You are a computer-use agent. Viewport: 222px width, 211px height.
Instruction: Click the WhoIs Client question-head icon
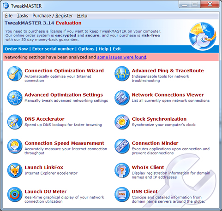(x=122, y=170)
